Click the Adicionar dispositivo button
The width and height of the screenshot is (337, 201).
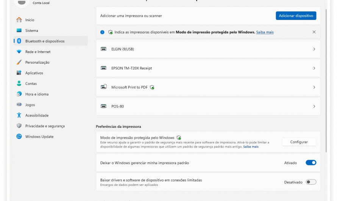[x=296, y=16]
